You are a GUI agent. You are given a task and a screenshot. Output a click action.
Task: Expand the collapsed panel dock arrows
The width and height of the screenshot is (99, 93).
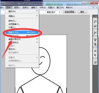tap(96, 16)
